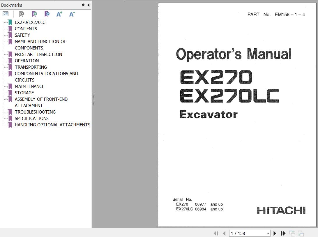
Task: Open the SPECIFICATIONS bookmark
Action: (x=32, y=118)
